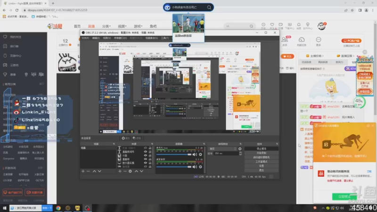Screen dimensions: 377x212
Task: Toggle visibility of fourth source (image)
Action: tap(146, 159)
